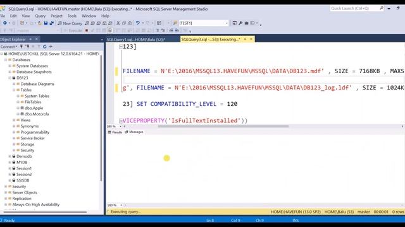Expand the Demodb database node
405x227 pixels.
point(10,156)
